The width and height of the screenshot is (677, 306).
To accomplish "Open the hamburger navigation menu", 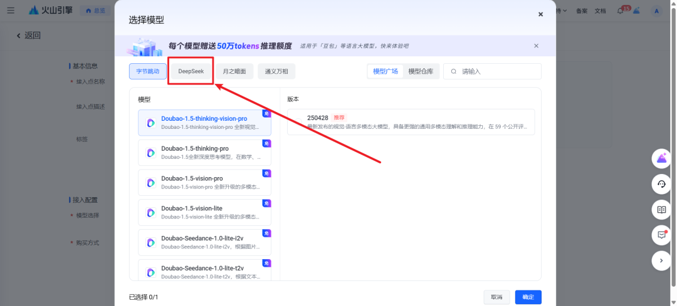I will (x=11, y=11).
